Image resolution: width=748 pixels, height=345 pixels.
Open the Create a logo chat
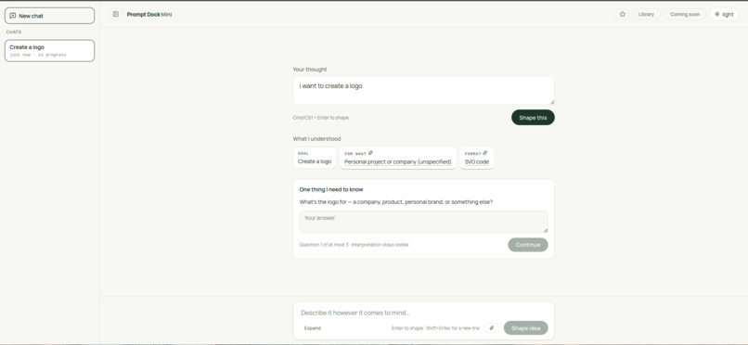pyautogui.click(x=49, y=50)
